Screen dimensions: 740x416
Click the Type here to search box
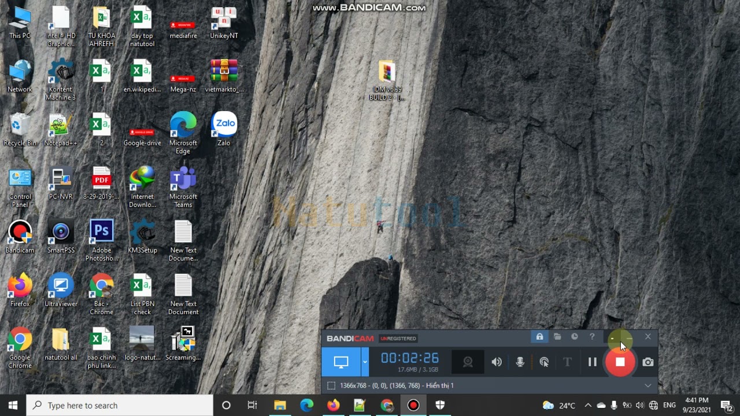click(x=120, y=406)
